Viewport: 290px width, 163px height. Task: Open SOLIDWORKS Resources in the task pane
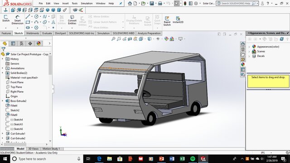click(x=243, y=44)
